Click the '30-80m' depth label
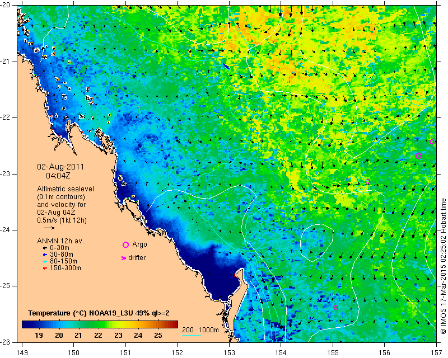 click(x=62, y=255)
